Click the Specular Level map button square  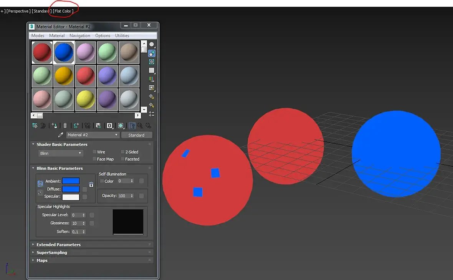coord(92,215)
